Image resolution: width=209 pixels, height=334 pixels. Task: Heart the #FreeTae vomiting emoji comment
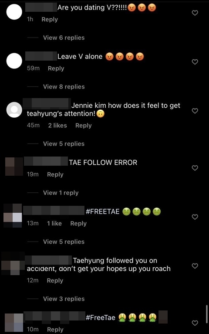point(195,323)
